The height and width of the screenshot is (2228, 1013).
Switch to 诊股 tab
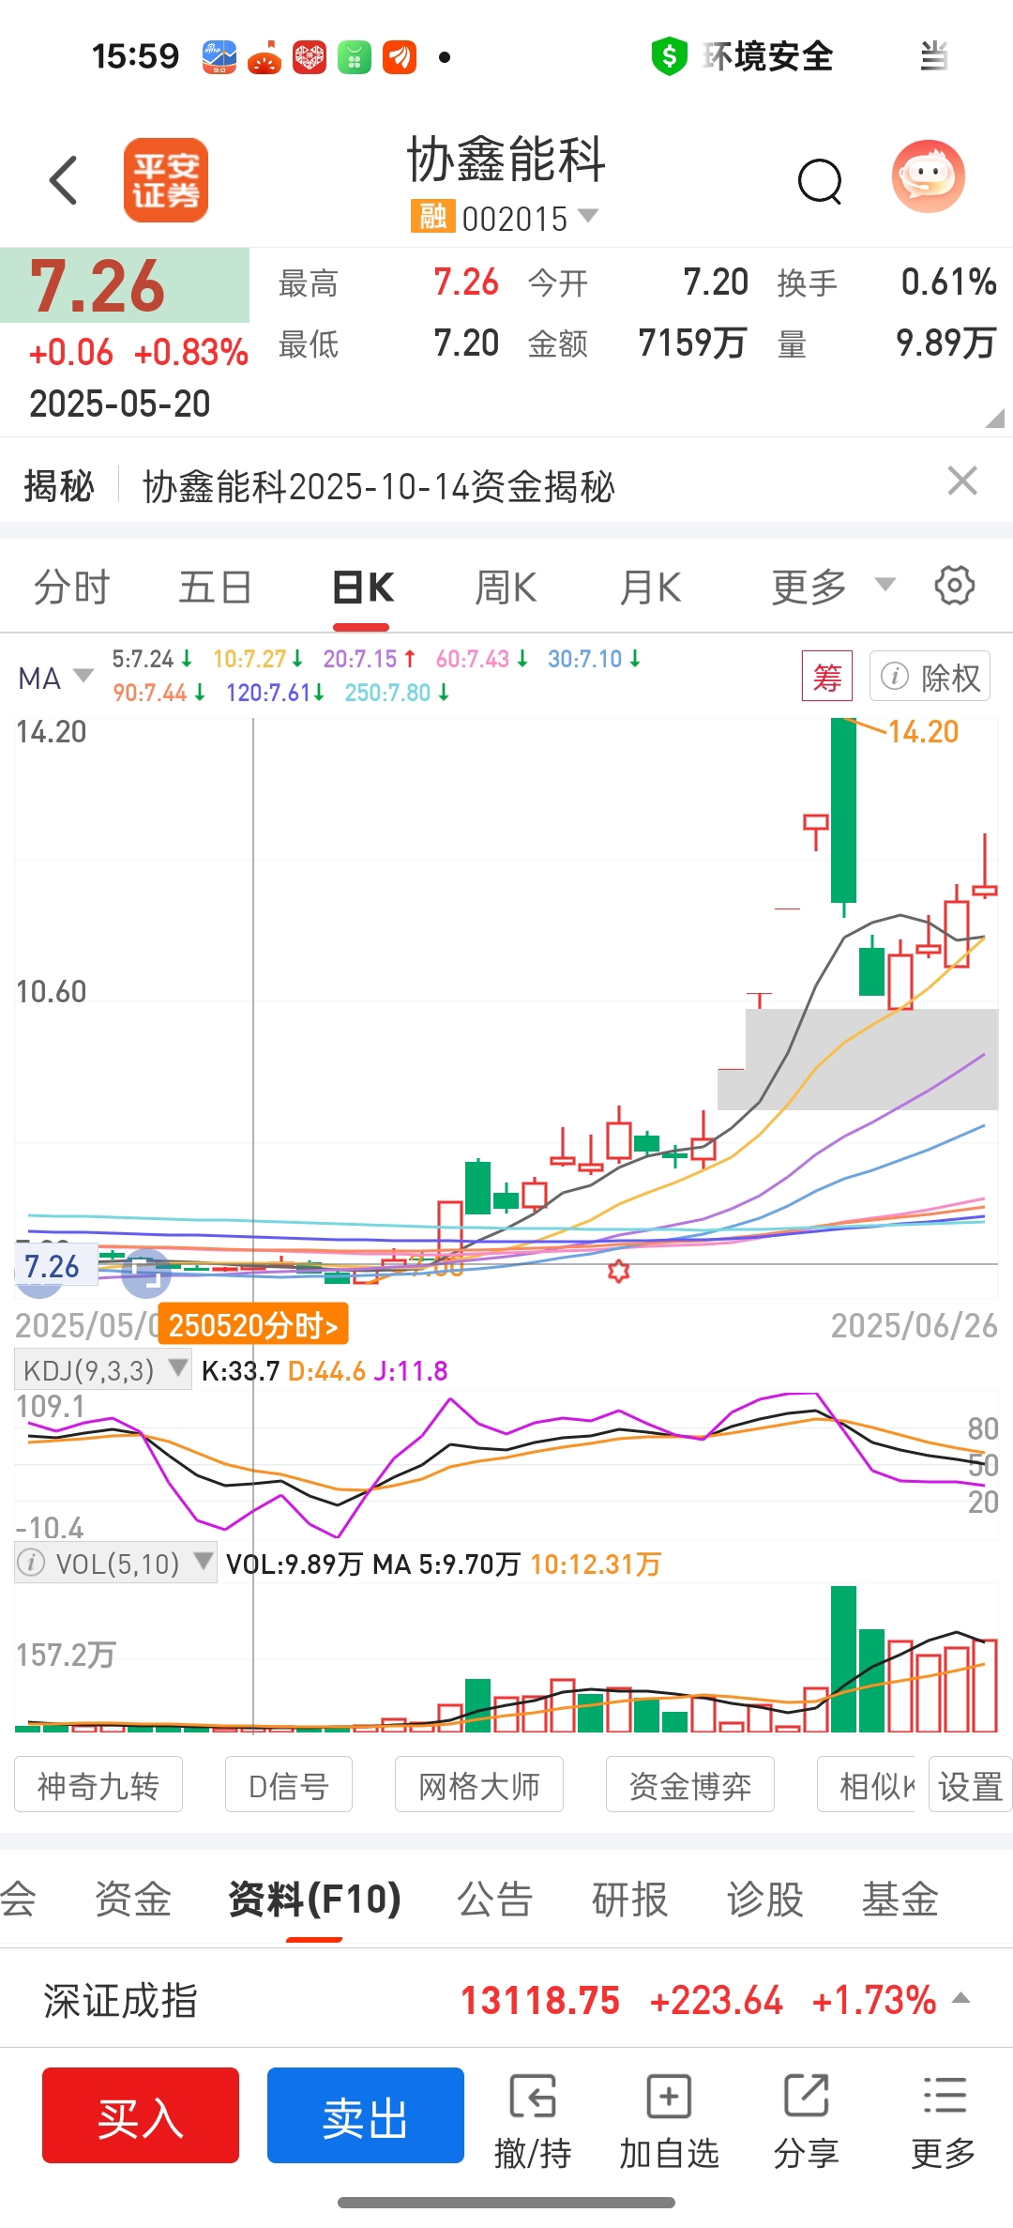point(765,1900)
